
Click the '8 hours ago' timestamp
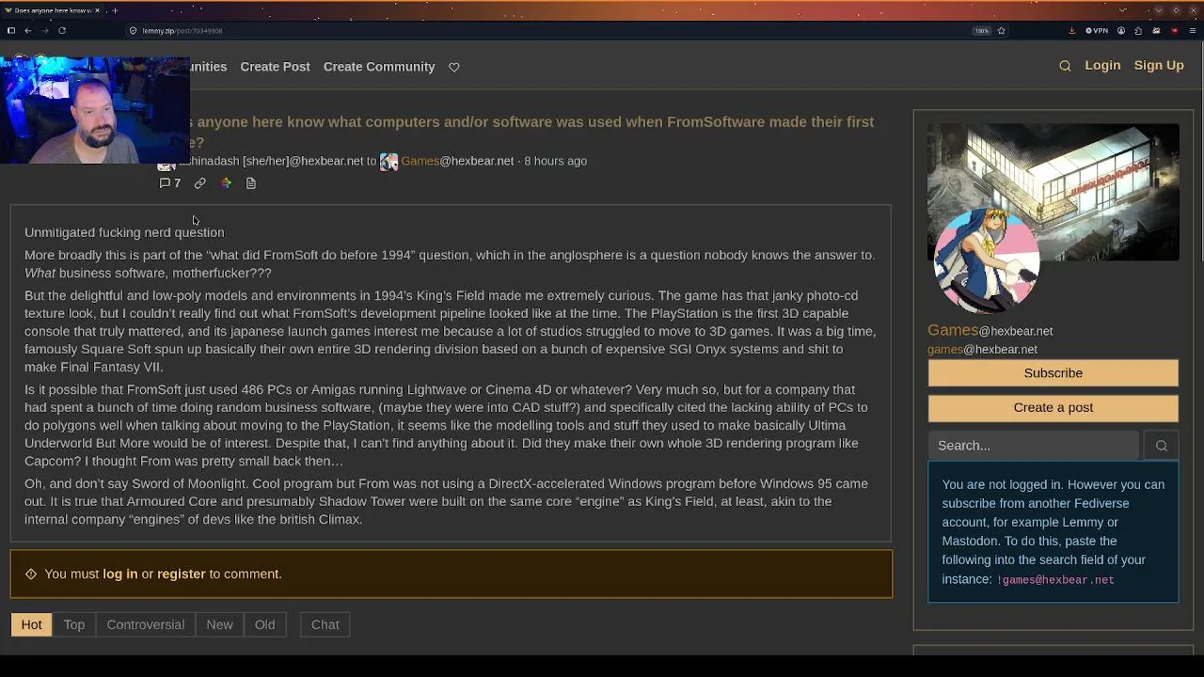555,161
